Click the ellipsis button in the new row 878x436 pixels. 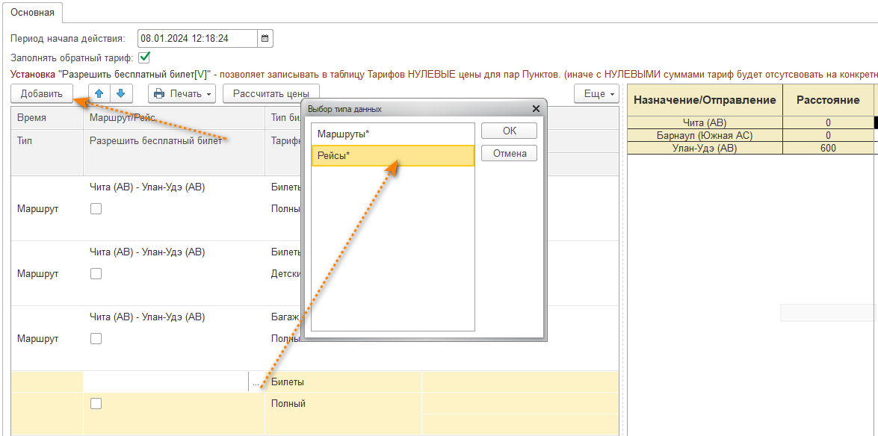(x=256, y=382)
